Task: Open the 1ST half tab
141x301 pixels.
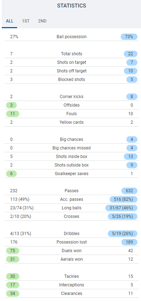Action: click(x=26, y=21)
